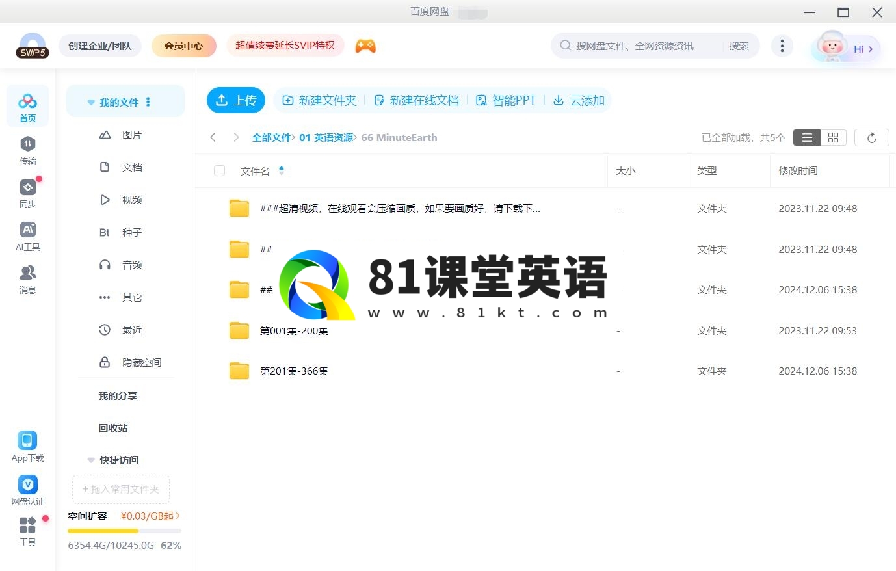Click the storage usage progress bar
The image size is (896, 571).
click(x=124, y=531)
